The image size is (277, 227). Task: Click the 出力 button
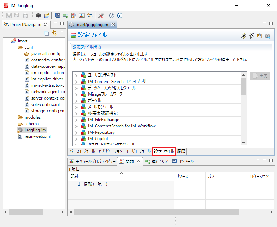(x=259, y=76)
